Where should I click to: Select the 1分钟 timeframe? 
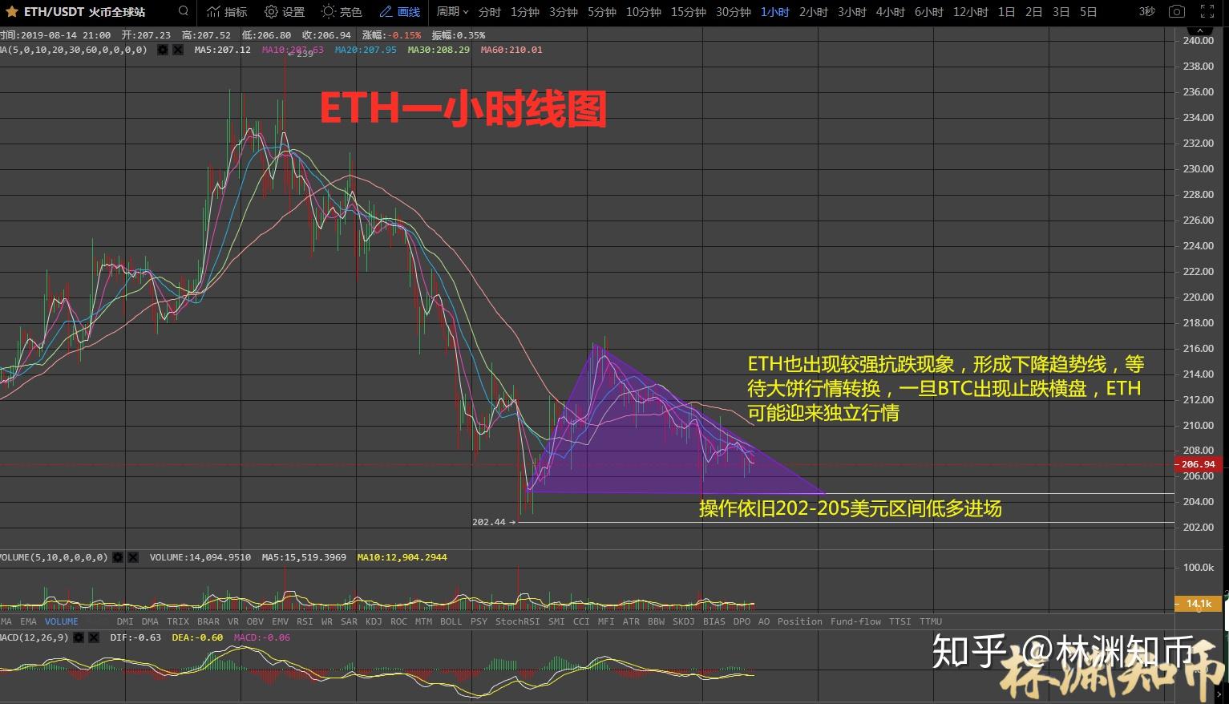point(525,12)
